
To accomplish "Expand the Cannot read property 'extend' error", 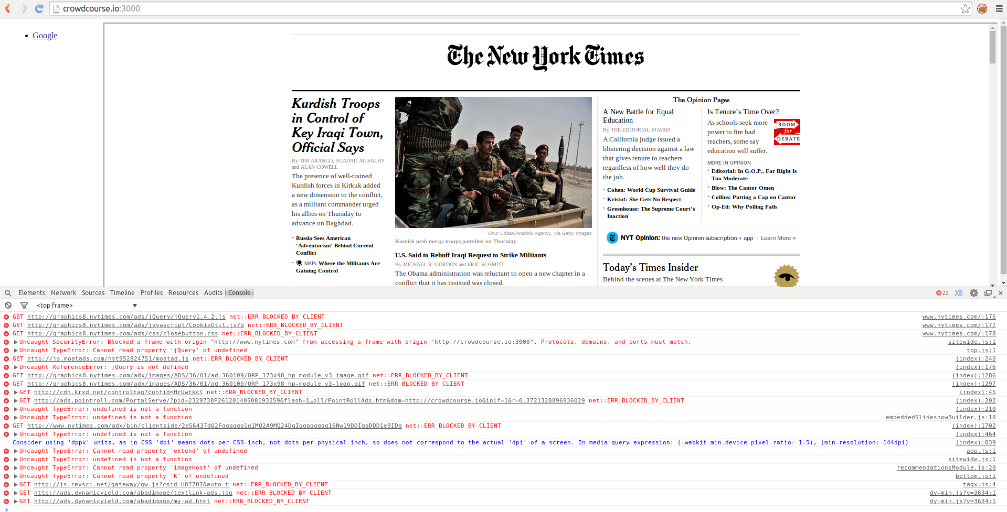I will (x=16, y=451).
